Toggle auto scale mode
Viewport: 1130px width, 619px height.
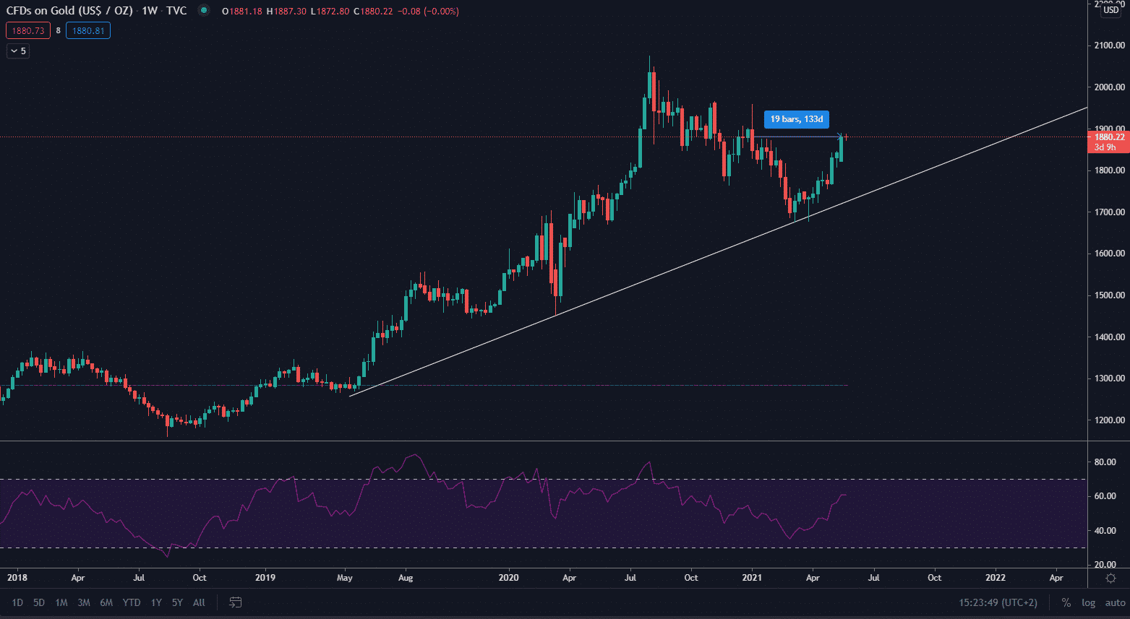(1115, 602)
